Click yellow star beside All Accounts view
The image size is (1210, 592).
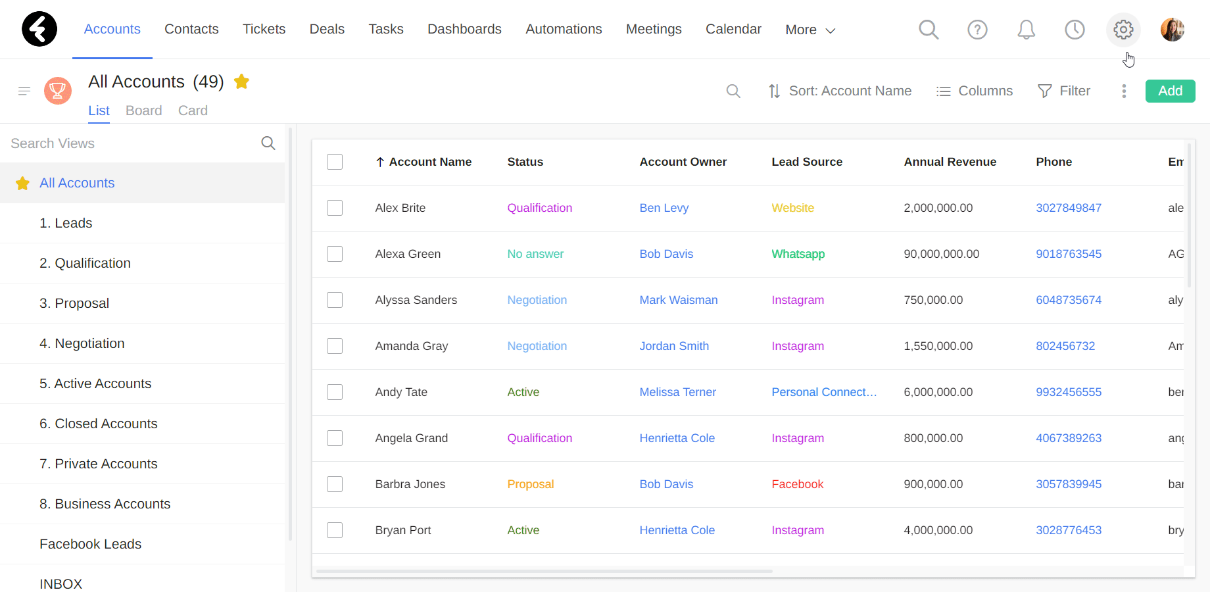pos(22,184)
